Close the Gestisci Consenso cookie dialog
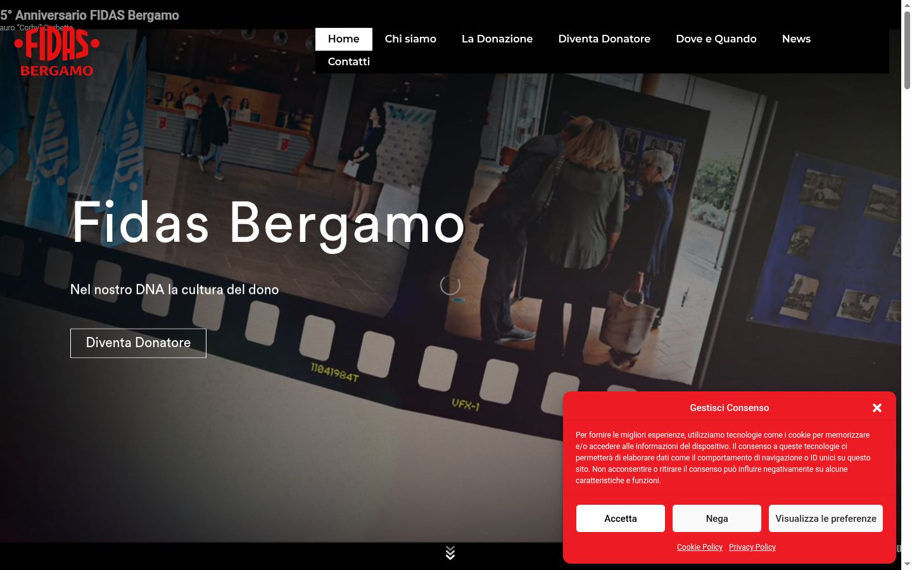The width and height of the screenshot is (912, 570). [877, 408]
